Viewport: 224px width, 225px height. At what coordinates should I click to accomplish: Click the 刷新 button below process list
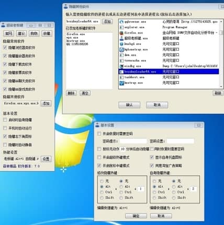(218, 93)
